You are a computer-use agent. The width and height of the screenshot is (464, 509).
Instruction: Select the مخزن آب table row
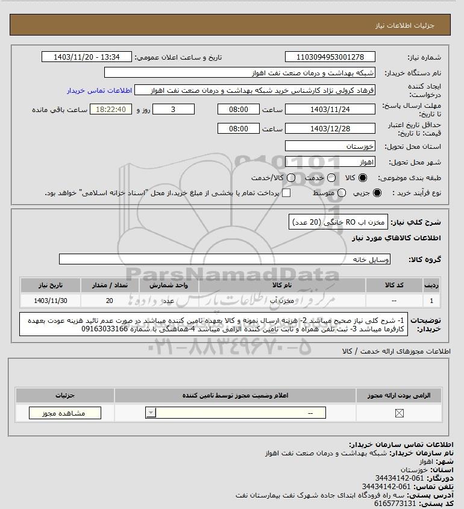[230, 301]
